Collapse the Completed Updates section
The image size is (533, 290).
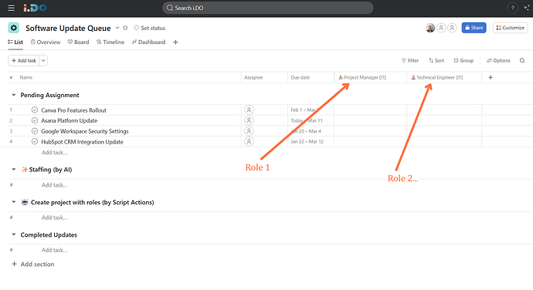click(14, 234)
